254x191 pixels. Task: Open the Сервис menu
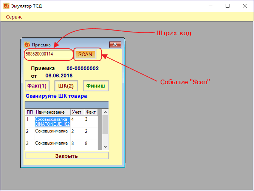click(x=14, y=17)
